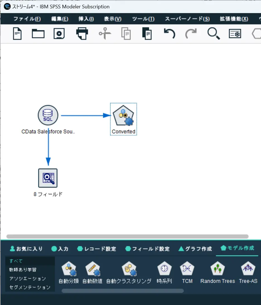Screen dimensions: 261x305
Task: Select the Converted auto classifier node
Action: (x=123, y=115)
